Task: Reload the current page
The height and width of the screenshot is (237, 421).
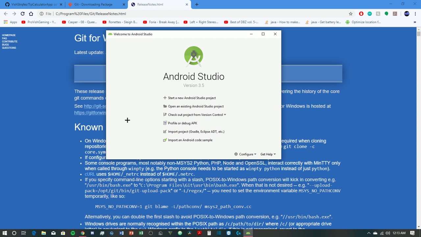Action: [23, 14]
